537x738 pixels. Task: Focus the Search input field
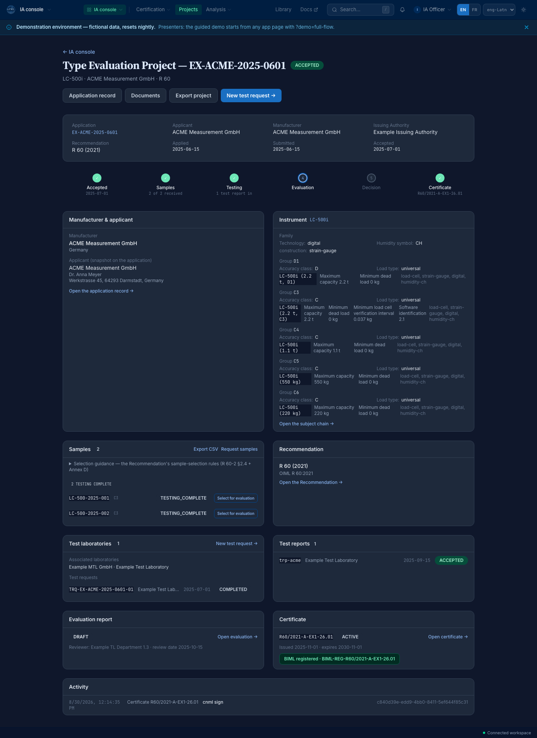point(360,10)
